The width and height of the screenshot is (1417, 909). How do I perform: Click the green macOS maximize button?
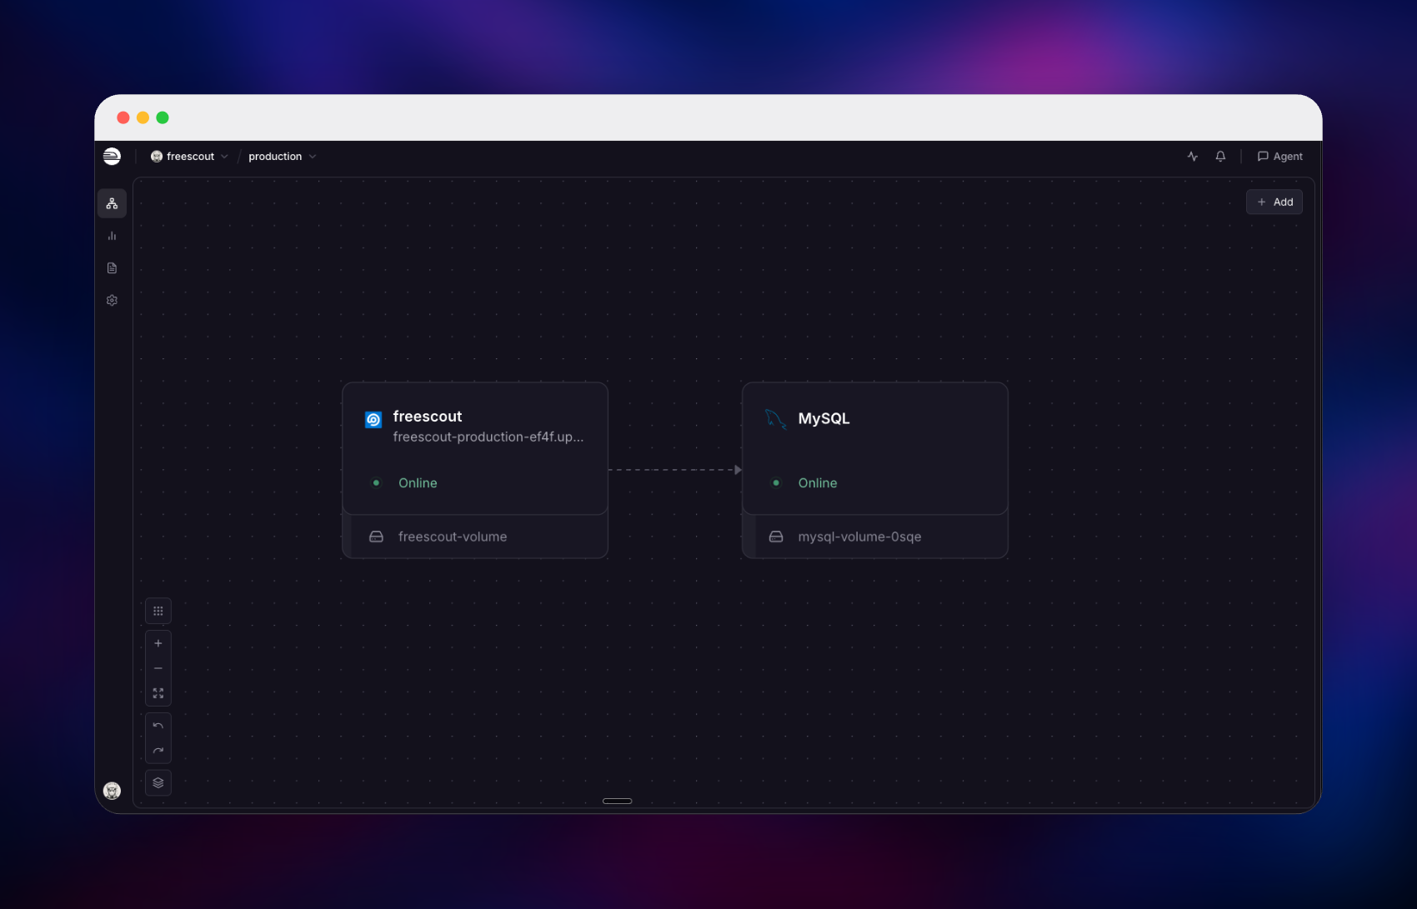click(x=163, y=117)
